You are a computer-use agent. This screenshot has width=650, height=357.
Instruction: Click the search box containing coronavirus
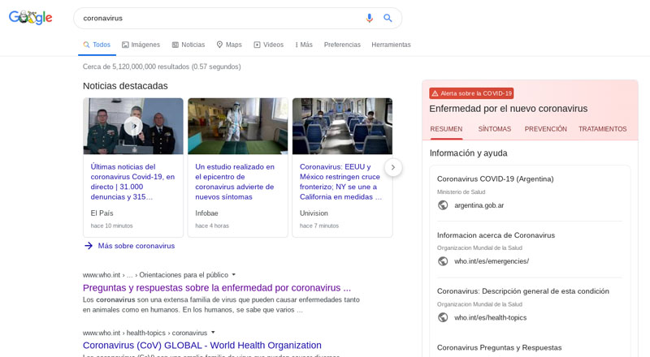(x=219, y=18)
